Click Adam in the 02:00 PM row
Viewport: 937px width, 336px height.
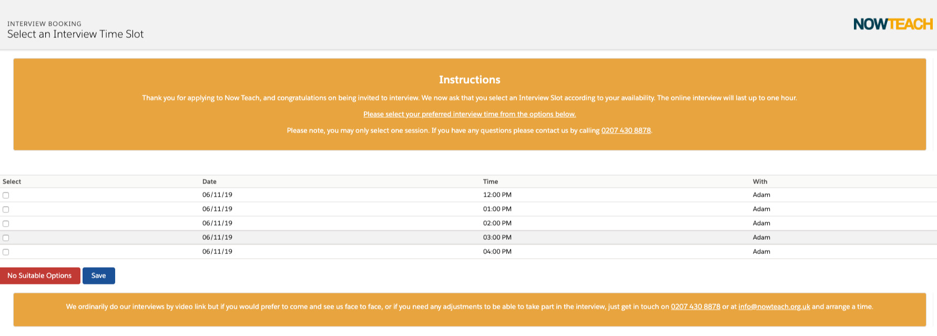(761, 223)
